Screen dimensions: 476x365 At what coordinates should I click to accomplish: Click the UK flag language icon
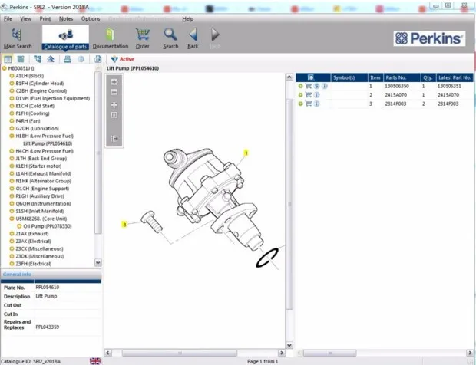click(x=95, y=361)
